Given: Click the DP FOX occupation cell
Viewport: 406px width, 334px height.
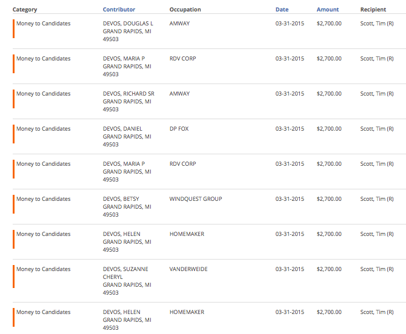Looking at the screenshot, I should click(179, 129).
